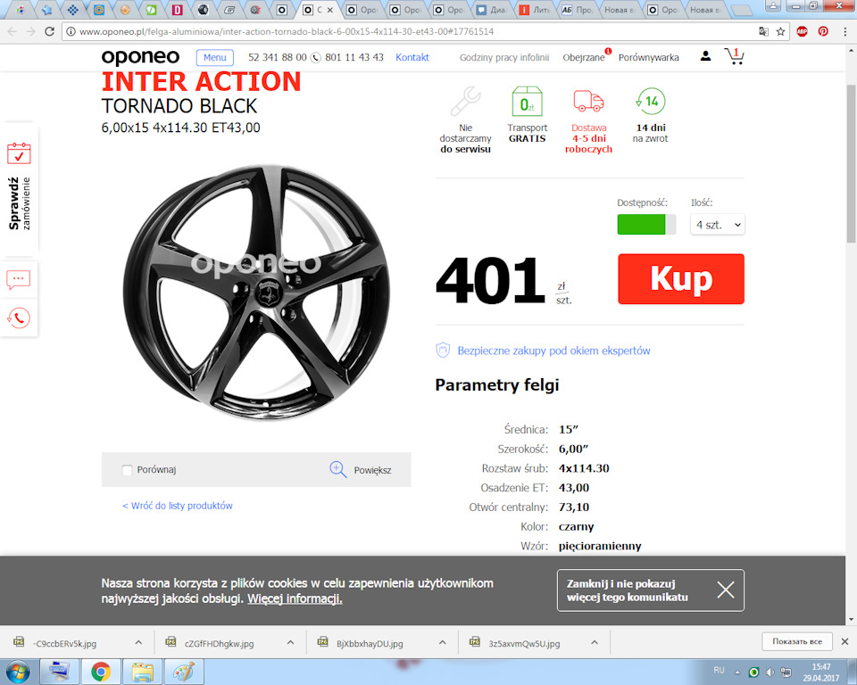Click the shield icon by Bezpieczne zakupy
Image resolution: width=857 pixels, height=685 pixels.
coord(443,351)
